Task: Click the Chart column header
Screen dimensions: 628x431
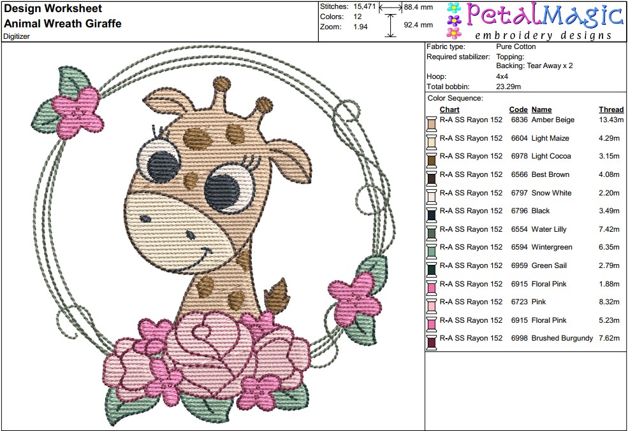Action: [449, 110]
